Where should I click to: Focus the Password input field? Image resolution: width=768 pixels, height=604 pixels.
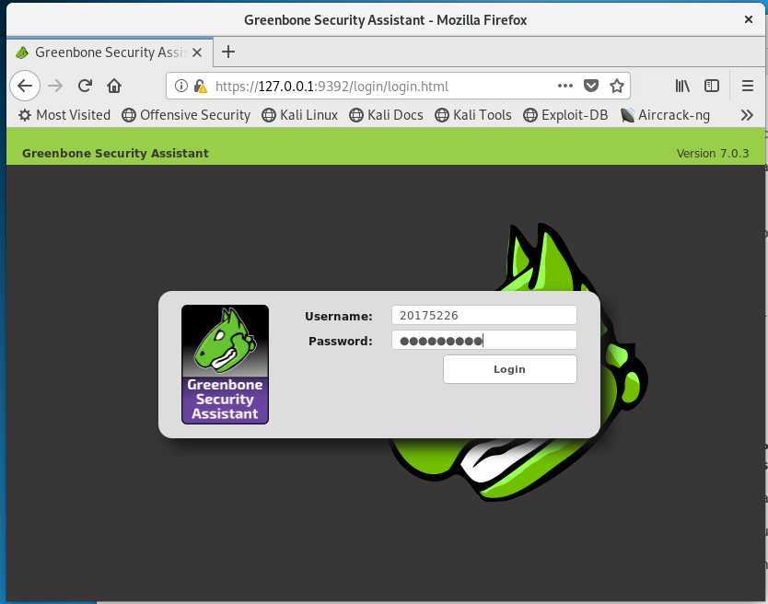coord(484,340)
